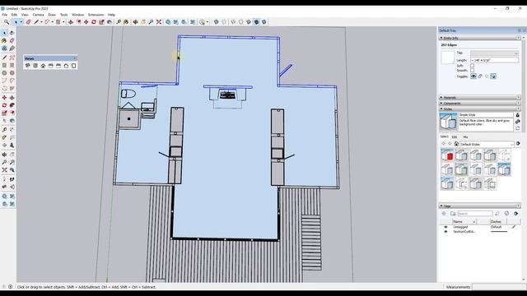Click the material swatch in Entity Info
This screenshot has height=296, width=527.
click(x=448, y=58)
